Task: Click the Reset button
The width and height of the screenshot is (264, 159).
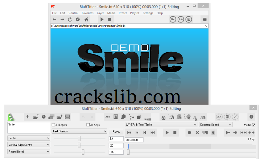Action: (x=116, y=131)
